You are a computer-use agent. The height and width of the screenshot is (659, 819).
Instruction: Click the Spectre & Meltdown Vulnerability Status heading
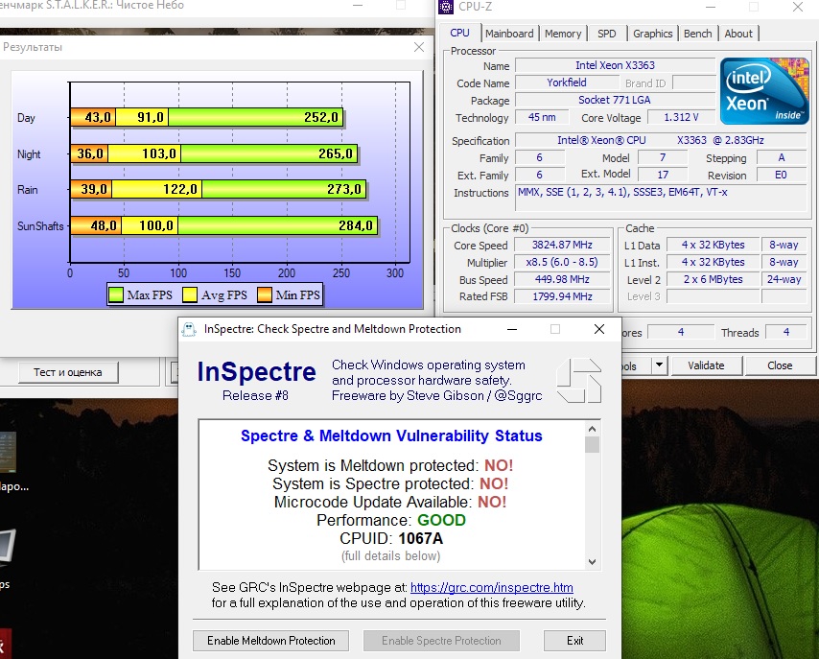391,435
